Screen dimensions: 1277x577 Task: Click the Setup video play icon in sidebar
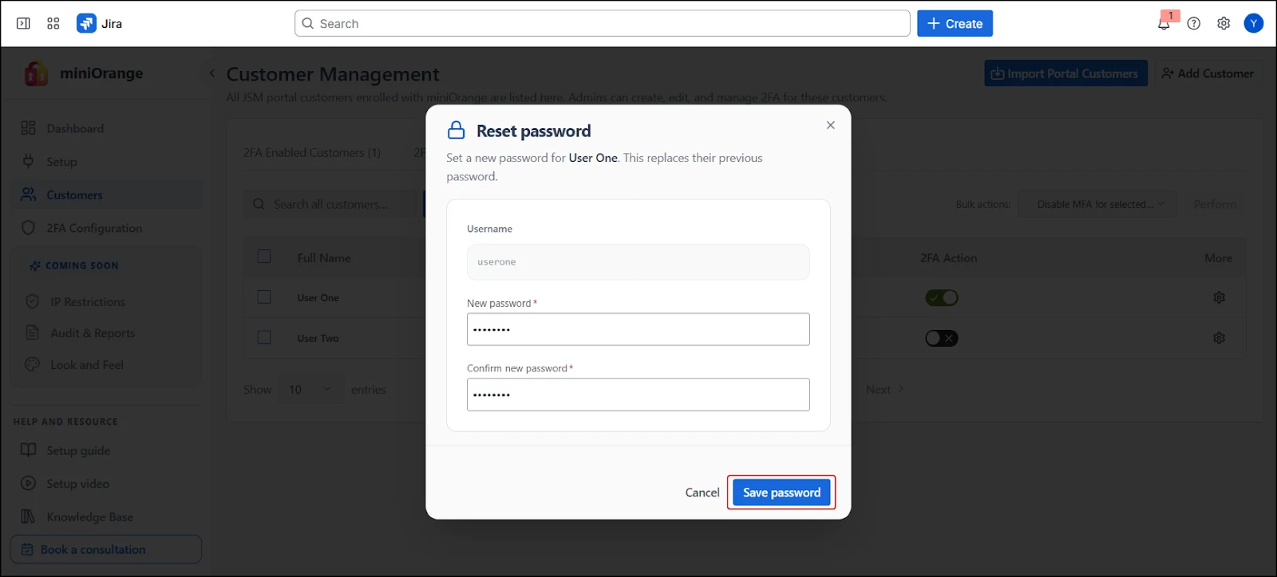30,483
